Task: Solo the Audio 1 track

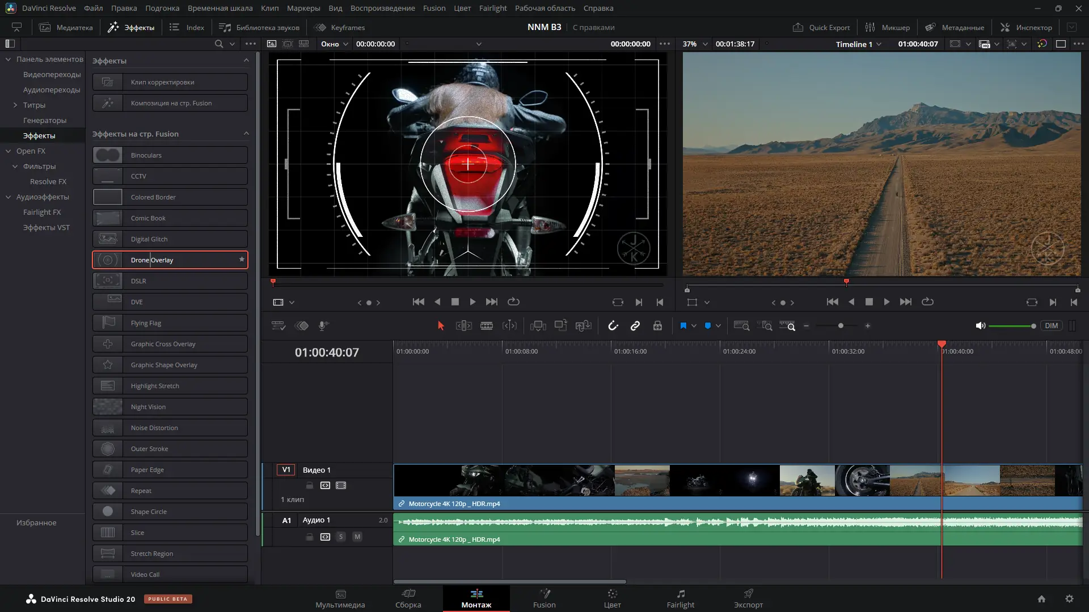Action: click(341, 537)
